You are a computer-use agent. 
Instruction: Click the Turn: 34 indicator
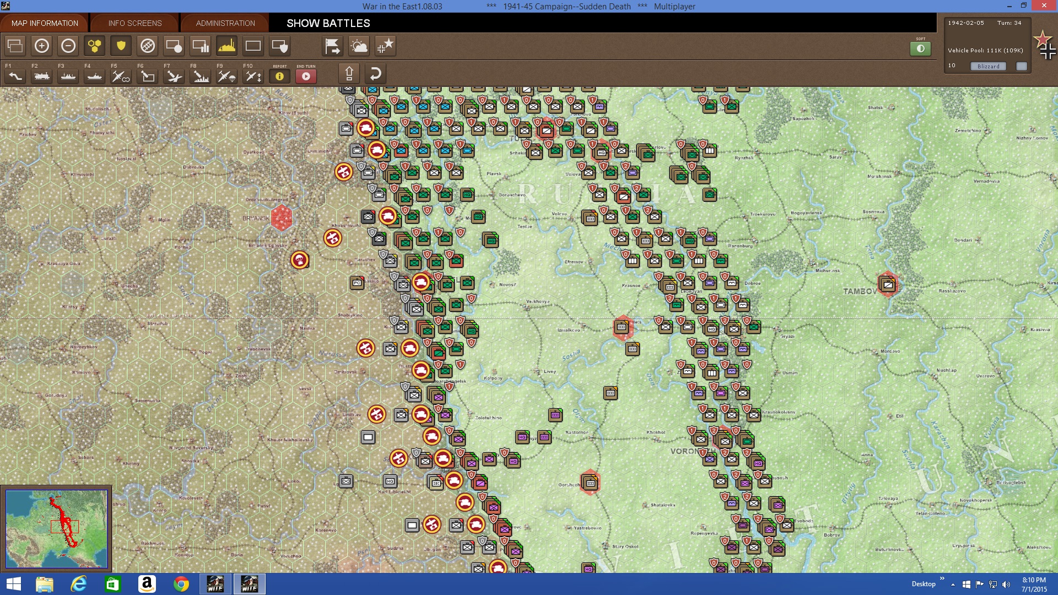coord(1009,23)
